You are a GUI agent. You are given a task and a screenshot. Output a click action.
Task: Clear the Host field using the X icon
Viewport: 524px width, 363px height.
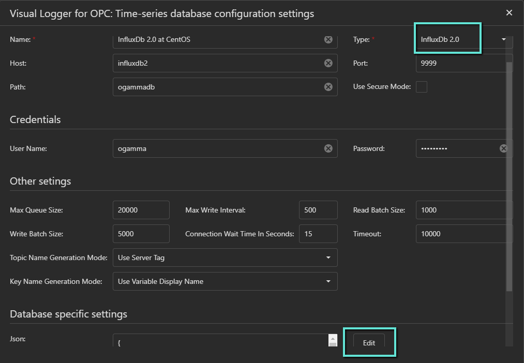point(328,63)
